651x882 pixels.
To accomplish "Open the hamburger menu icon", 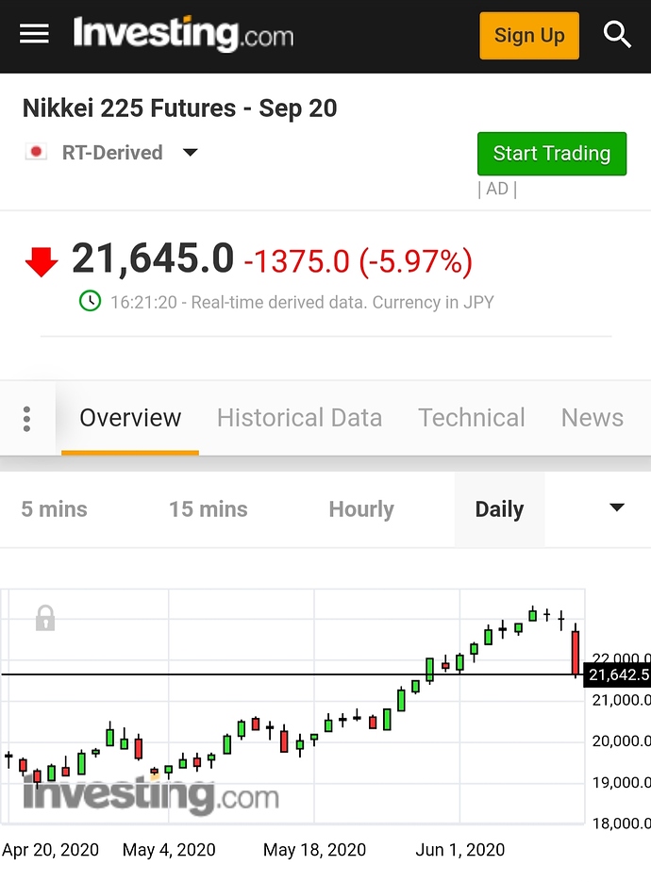I will point(34,35).
